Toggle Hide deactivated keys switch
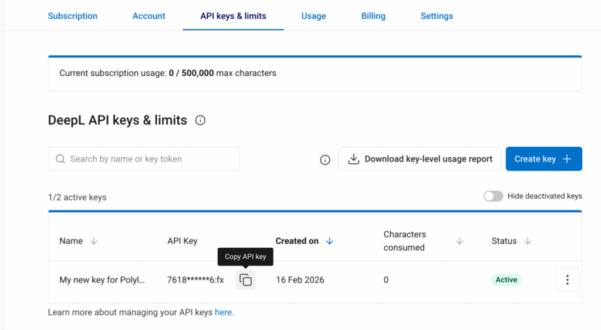Screen dimensions: 601x330 click(x=493, y=196)
